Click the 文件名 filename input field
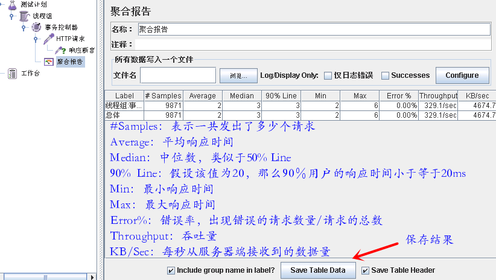The height and width of the screenshot is (280, 496). 178,75
